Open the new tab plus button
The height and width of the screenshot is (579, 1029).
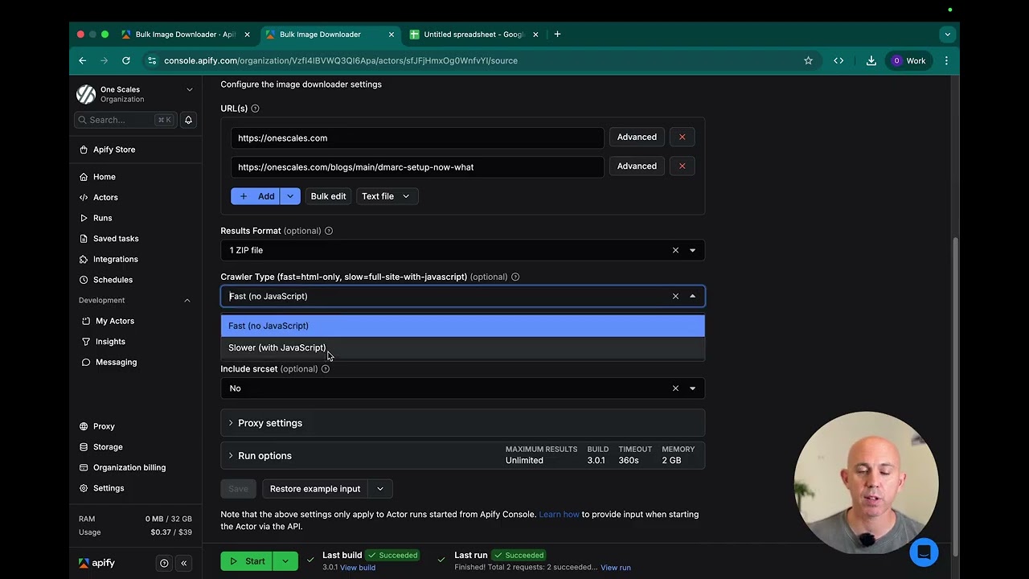tap(557, 35)
